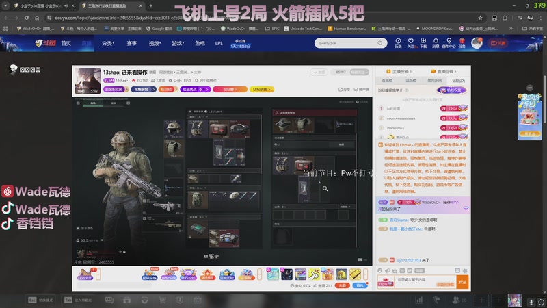Open the EPIC bookmarks folder
This screenshot has width=547, height=308.
click(272, 29)
